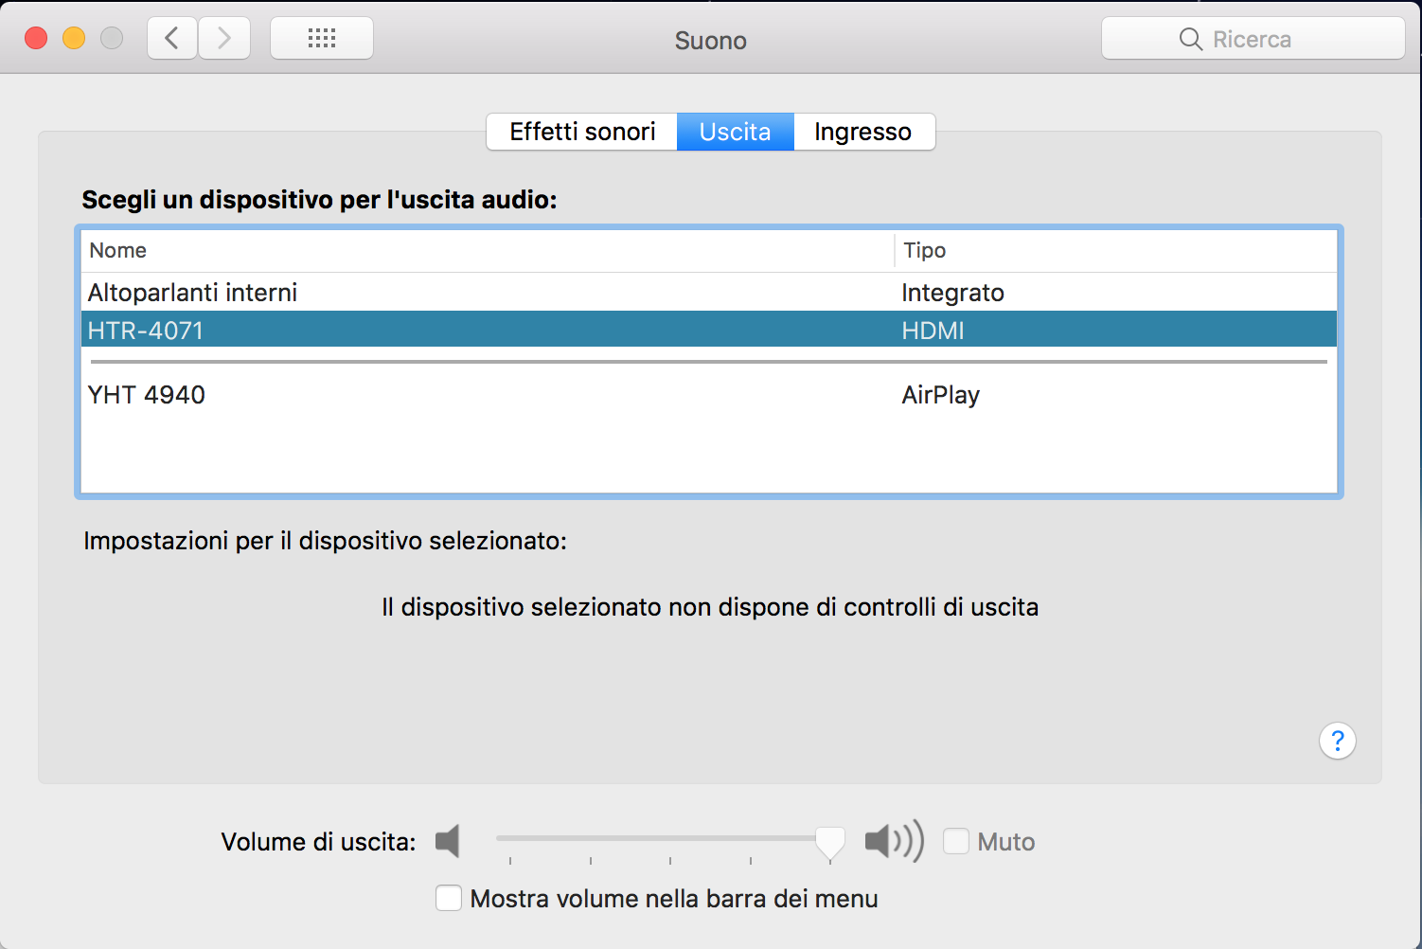The width and height of the screenshot is (1422, 949).
Task: Click the Volume di uscita slider thumb
Action: pos(830,842)
